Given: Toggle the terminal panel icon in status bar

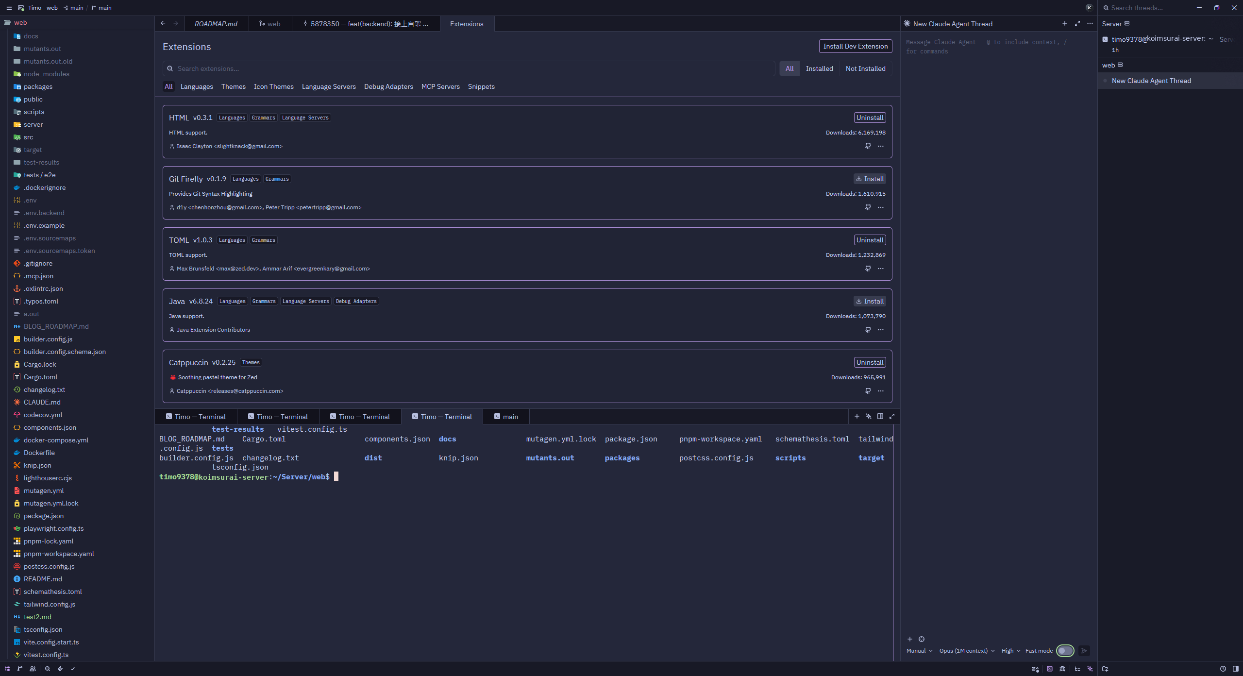Looking at the screenshot, I should point(1050,669).
